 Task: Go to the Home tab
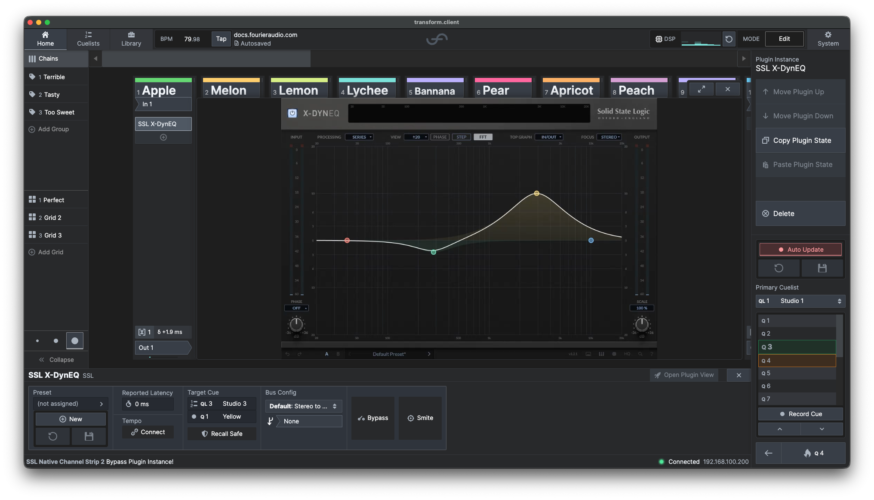pos(45,39)
